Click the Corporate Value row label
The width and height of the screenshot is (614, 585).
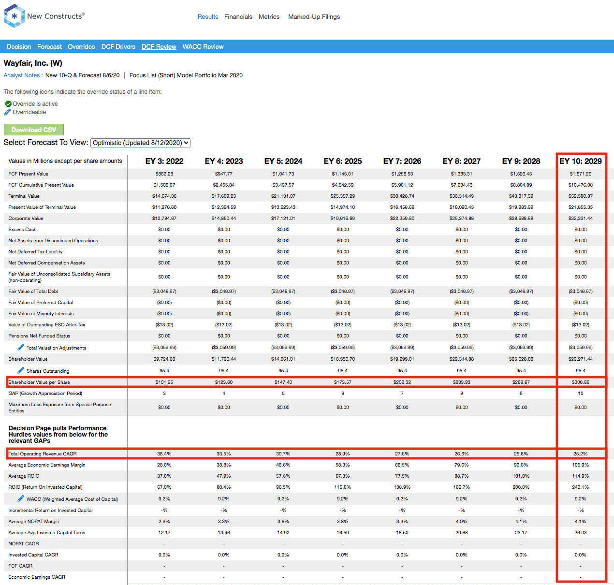(26, 218)
